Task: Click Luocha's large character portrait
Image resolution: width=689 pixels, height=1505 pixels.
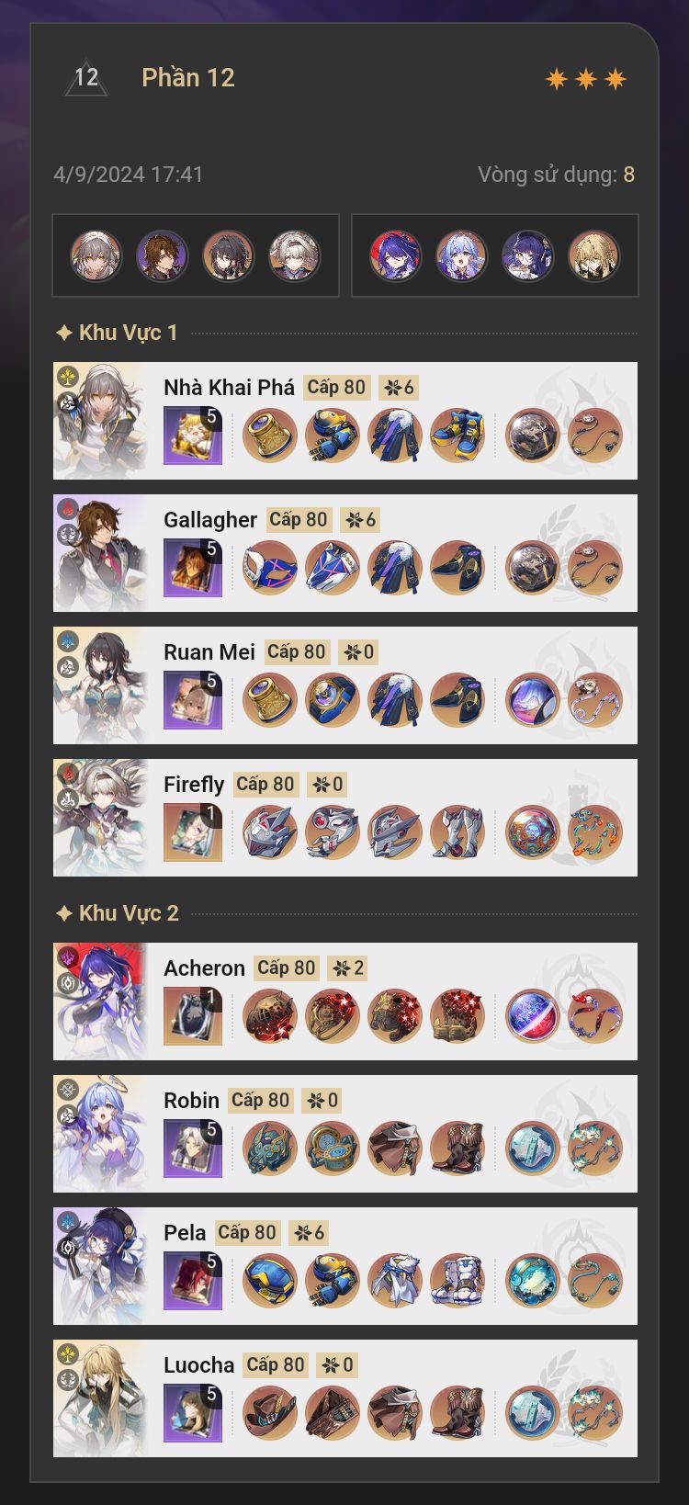Action: [100, 1398]
